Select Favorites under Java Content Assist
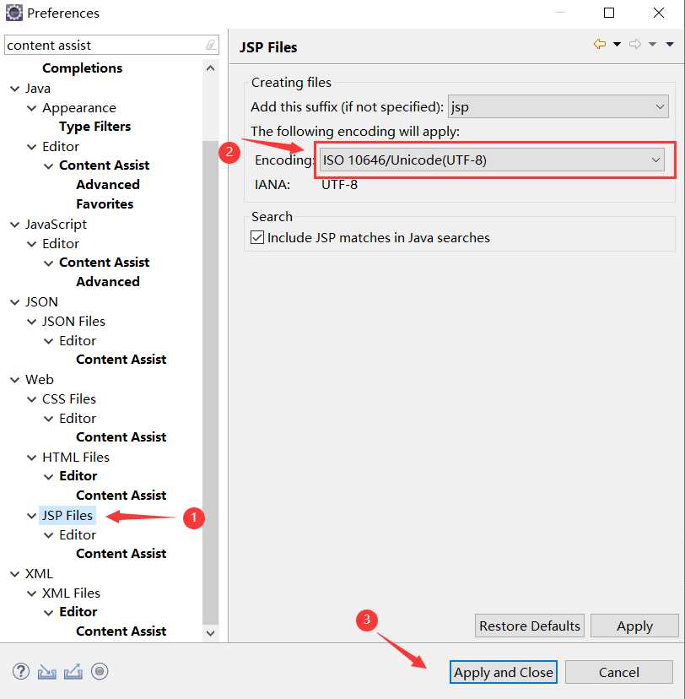The image size is (685, 699). click(105, 203)
